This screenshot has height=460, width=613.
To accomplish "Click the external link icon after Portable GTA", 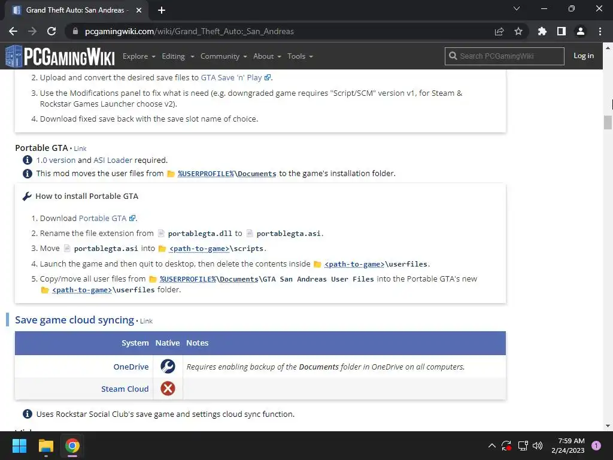I will pyautogui.click(x=132, y=218).
